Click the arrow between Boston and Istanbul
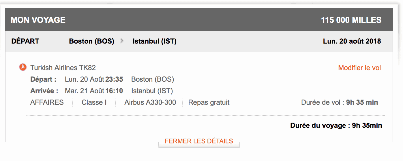 tap(122, 41)
